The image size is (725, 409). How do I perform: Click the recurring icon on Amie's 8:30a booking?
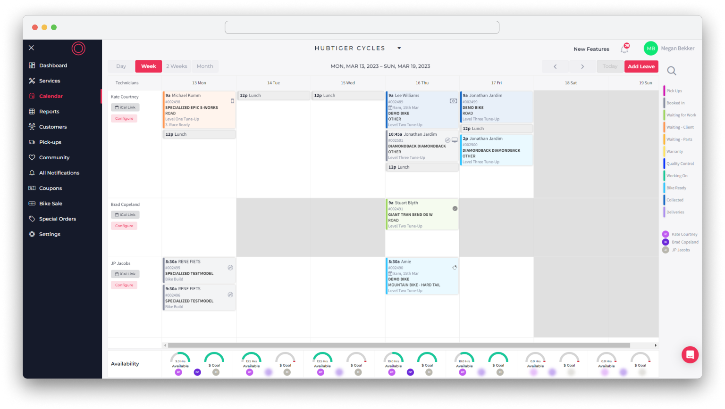454,267
